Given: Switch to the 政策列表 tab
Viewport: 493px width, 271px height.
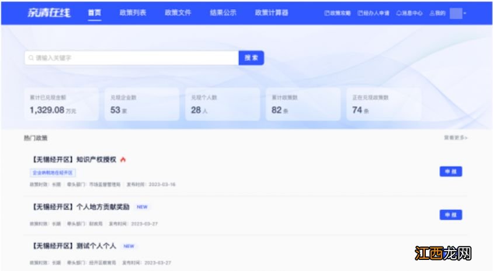Looking at the screenshot, I should click(133, 13).
